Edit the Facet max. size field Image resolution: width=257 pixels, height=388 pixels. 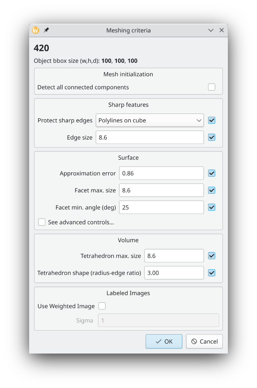[161, 190]
